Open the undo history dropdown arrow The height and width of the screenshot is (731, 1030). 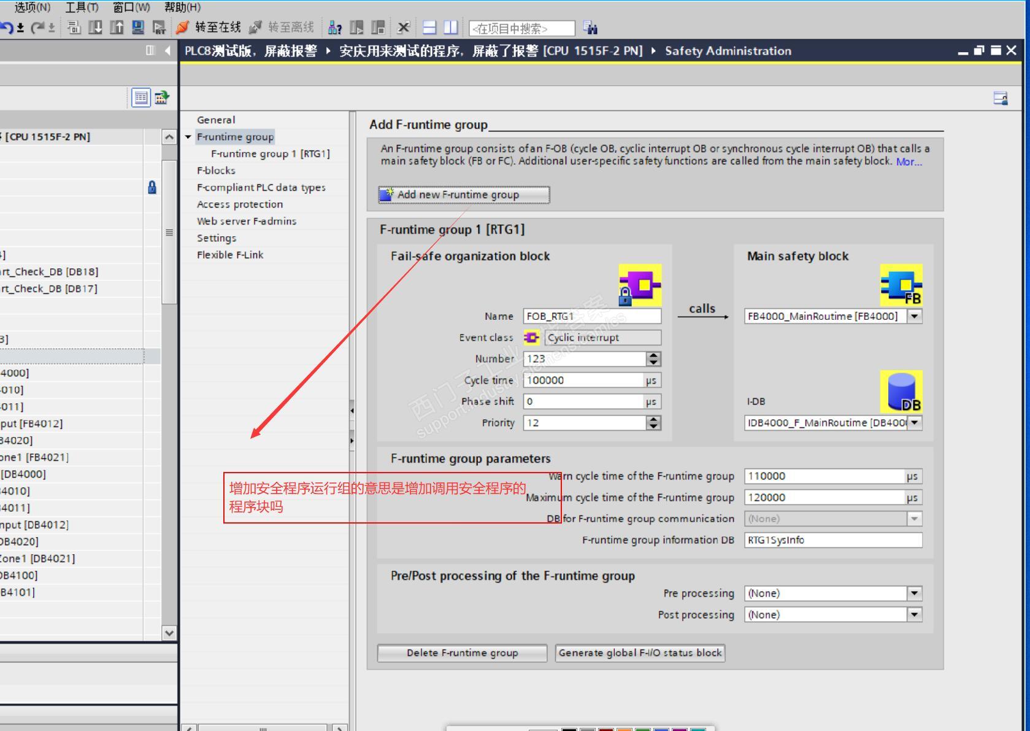(20, 28)
